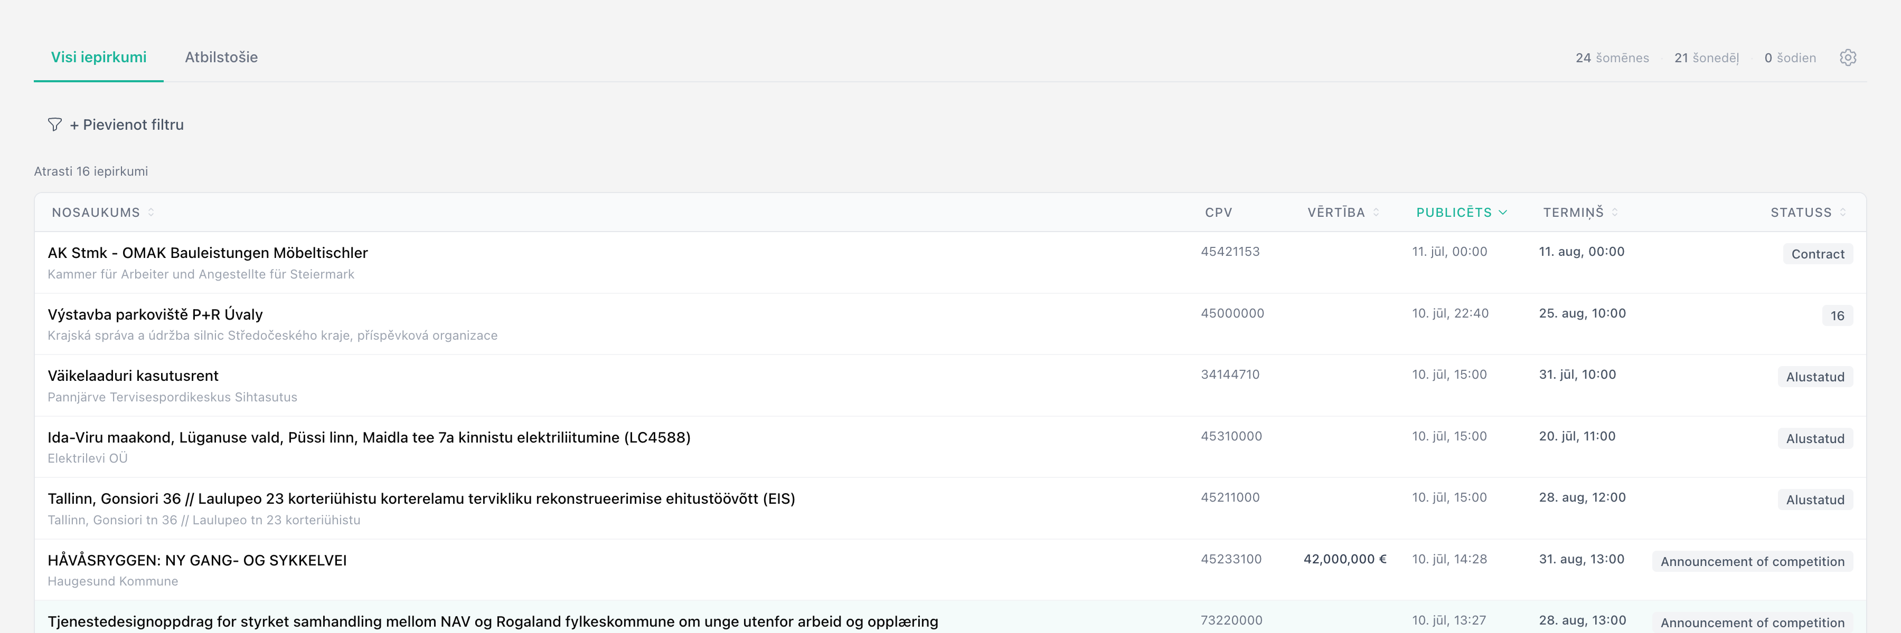The image size is (1901, 633).
Task: Click published date 10. jūl, 22:40
Action: [x=1450, y=313]
